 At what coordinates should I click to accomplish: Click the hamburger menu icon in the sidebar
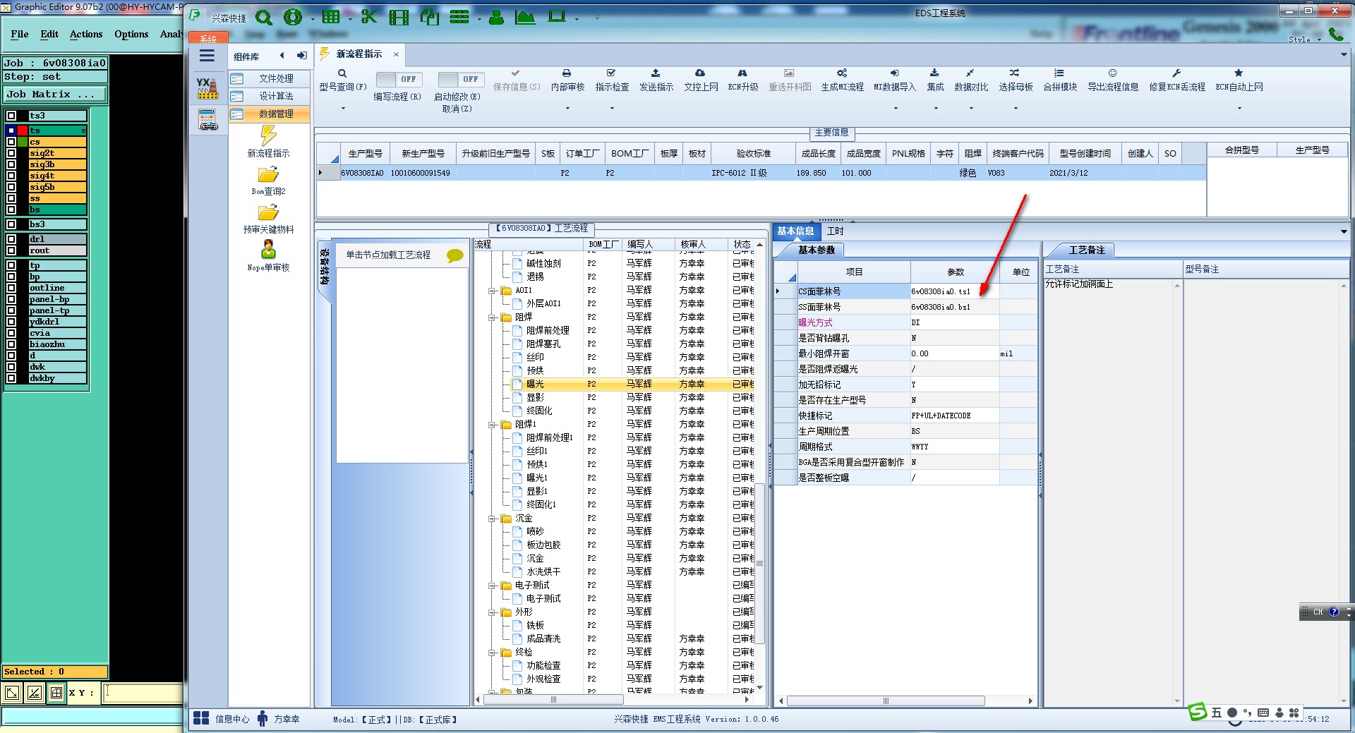pyautogui.click(x=207, y=56)
